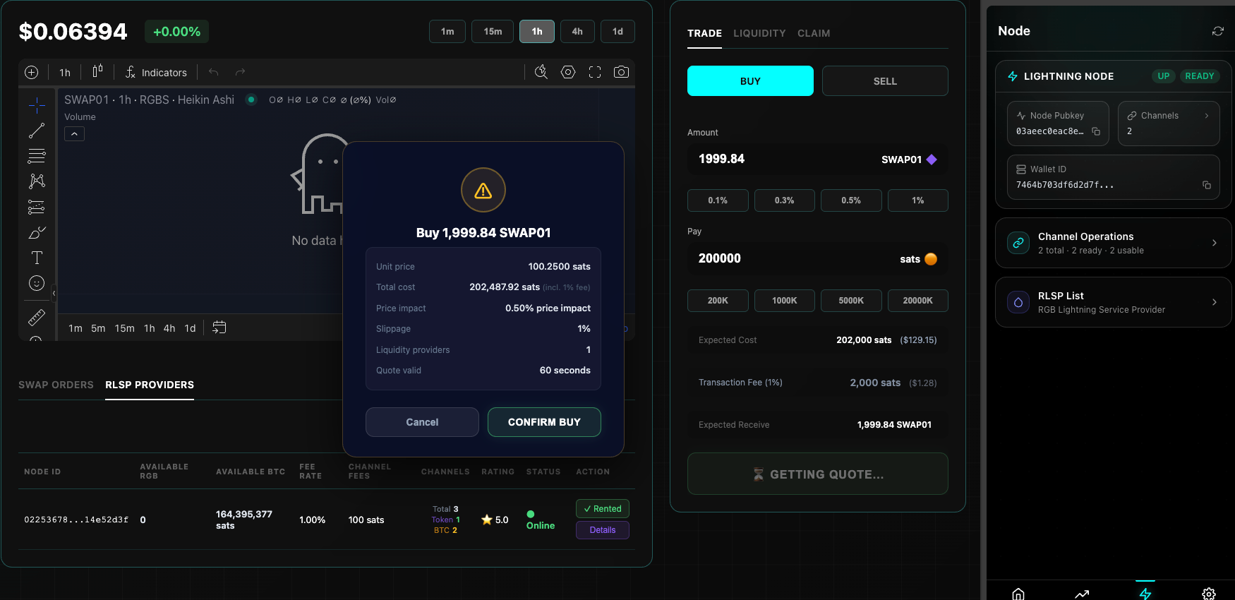Set pay amount to 200K

point(718,301)
